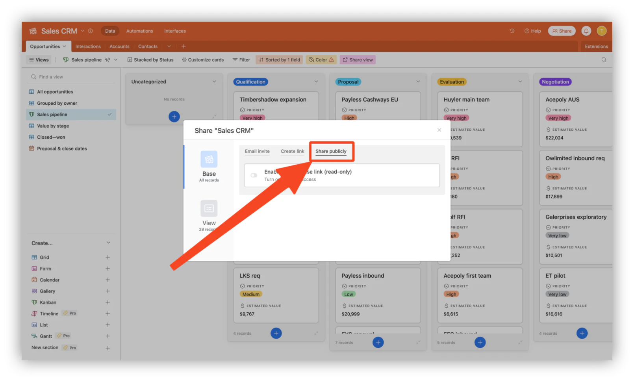Open the Sales CRM base name dropdown
Image resolution: width=634 pixels, height=382 pixels.
[83, 31]
